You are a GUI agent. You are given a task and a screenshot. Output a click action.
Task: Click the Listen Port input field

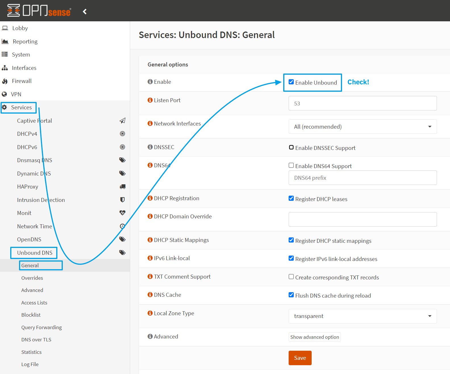pos(363,103)
